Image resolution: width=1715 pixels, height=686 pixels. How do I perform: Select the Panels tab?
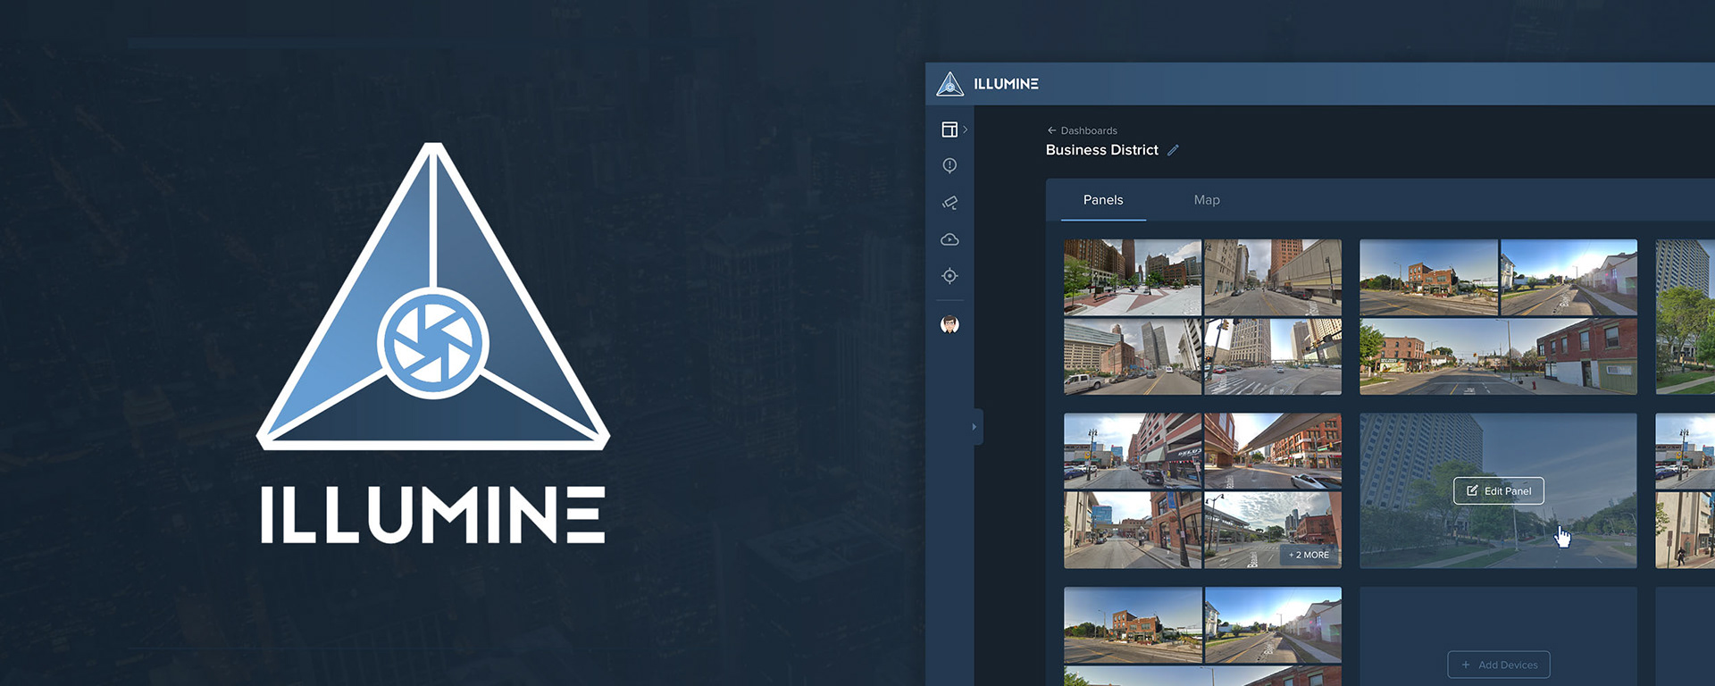1103,200
